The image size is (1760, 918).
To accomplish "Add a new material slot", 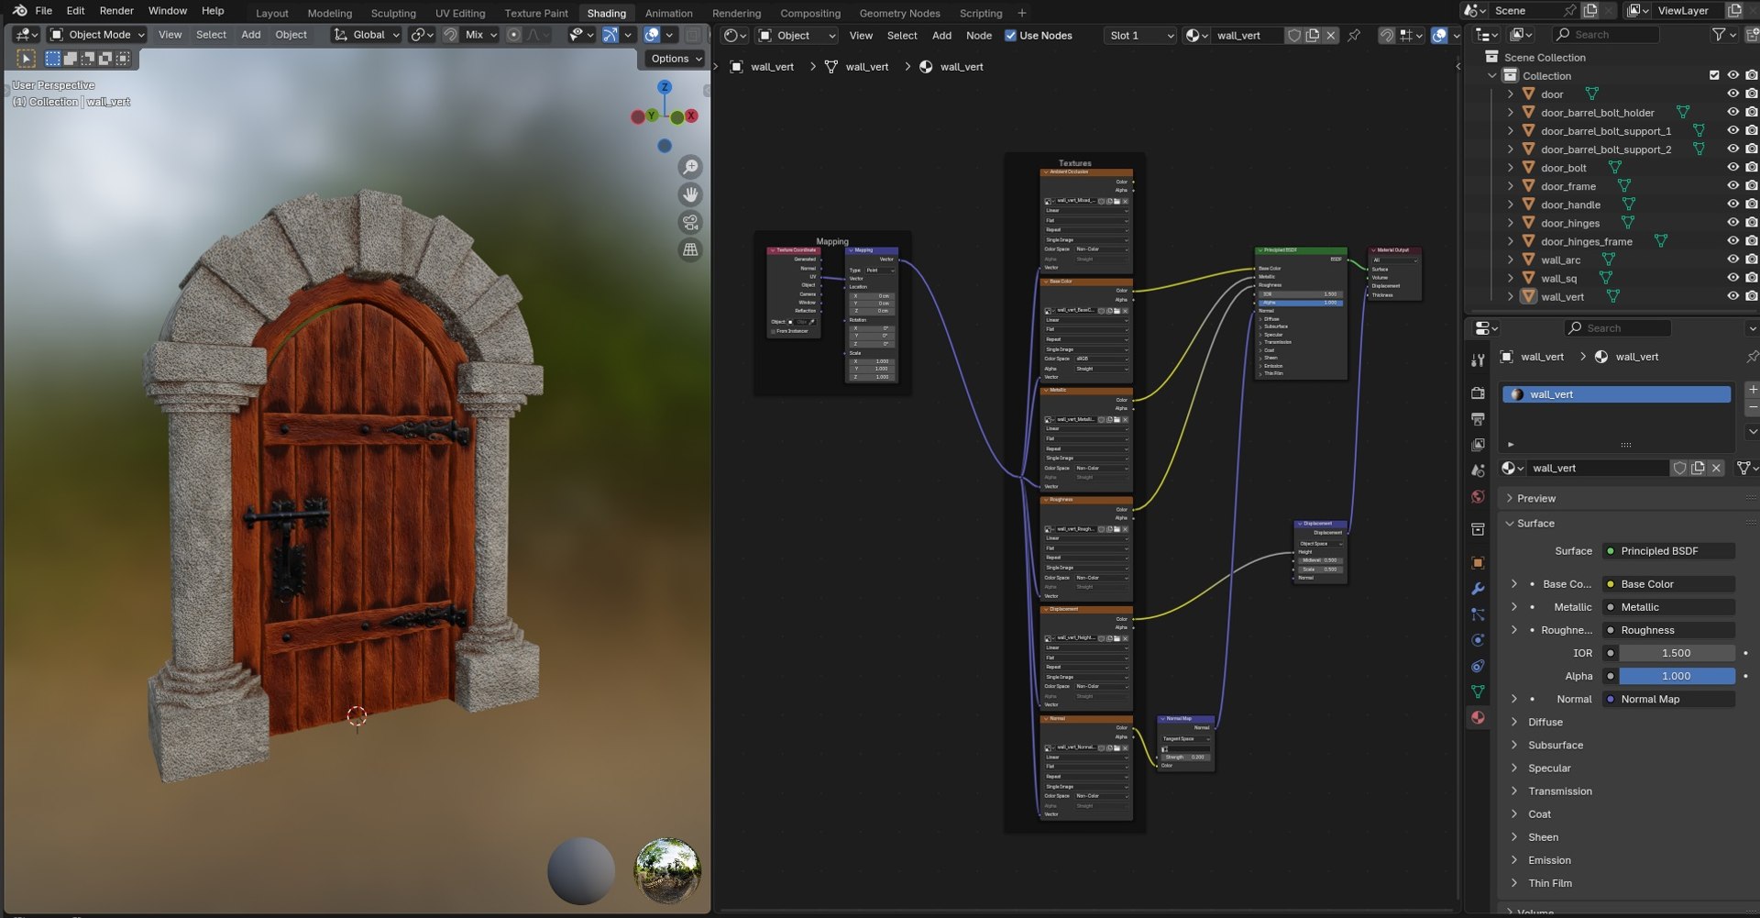I will [x=1752, y=389].
